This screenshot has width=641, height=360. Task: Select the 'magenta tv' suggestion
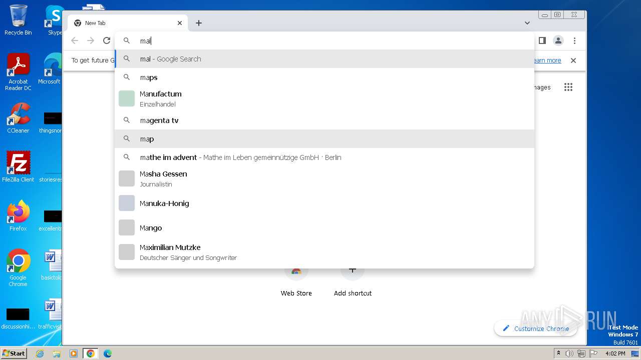[325, 120]
